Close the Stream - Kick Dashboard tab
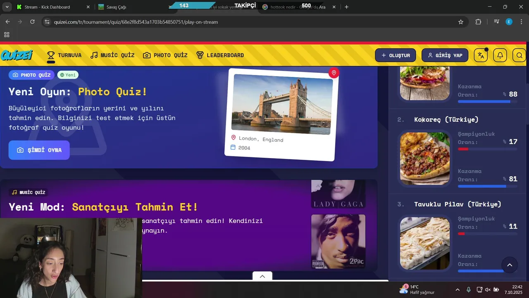Viewport: 529px width, 298px height. pos(88,7)
